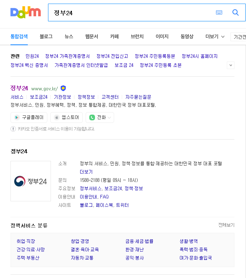Click 더보기 under the 소개 description
246x278 pixels.
pos(86,172)
